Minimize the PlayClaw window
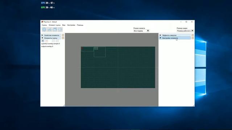The height and width of the screenshot is (130, 232). pyautogui.click(x=181, y=22)
